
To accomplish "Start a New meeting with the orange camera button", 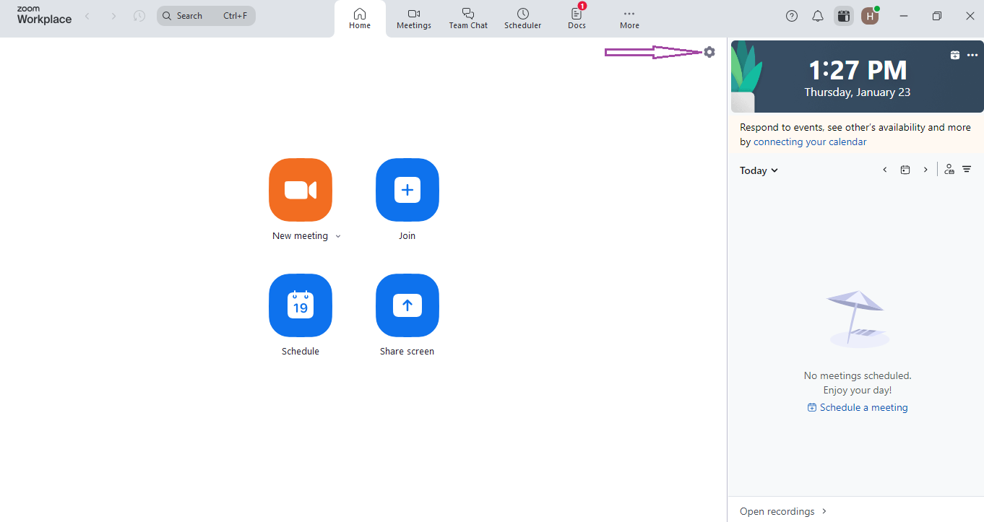I will 301,190.
